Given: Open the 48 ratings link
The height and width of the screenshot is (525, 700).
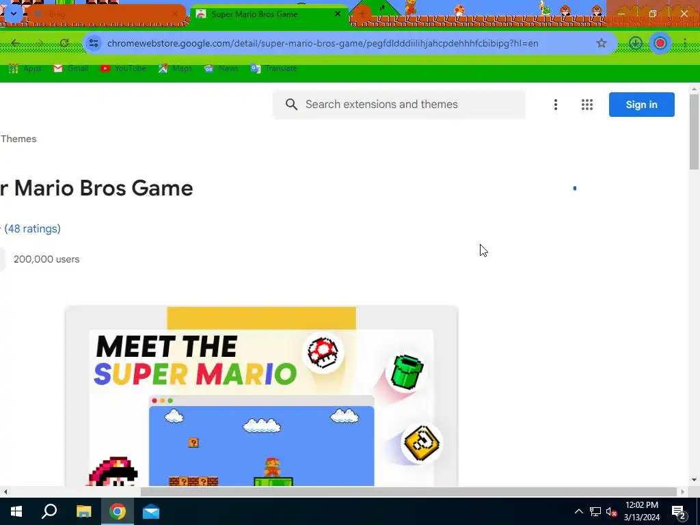Looking at the screenshot, I should tap(32, 228).
